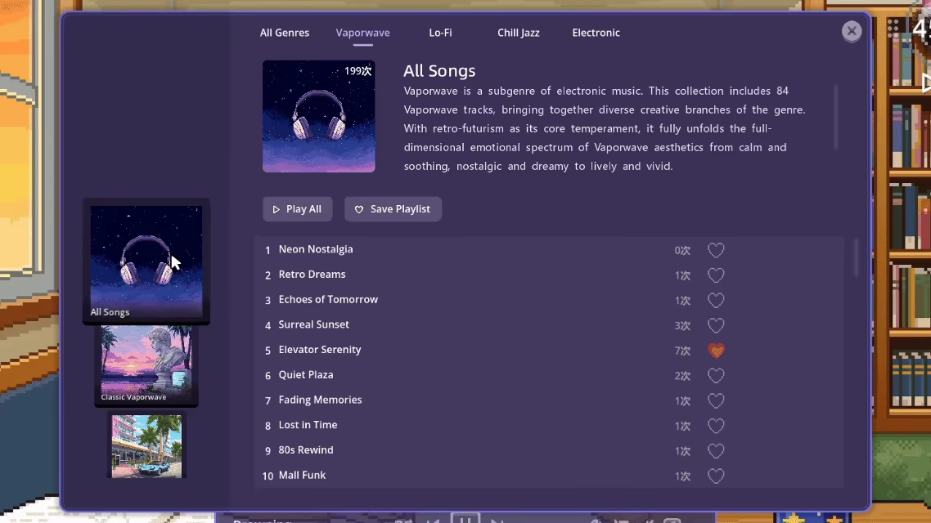Select the All Songs playlist cover

(146, 261)
